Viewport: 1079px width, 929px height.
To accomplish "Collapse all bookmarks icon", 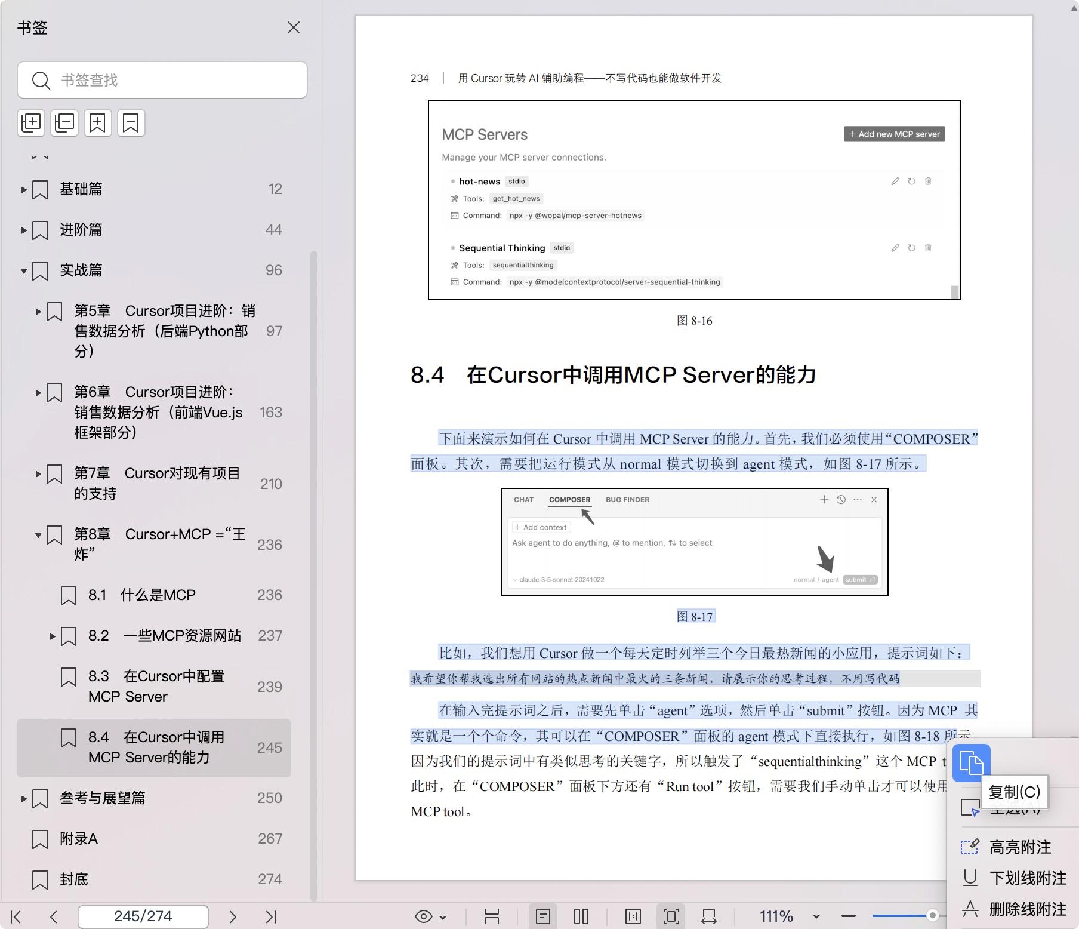I will coord(64,123).
